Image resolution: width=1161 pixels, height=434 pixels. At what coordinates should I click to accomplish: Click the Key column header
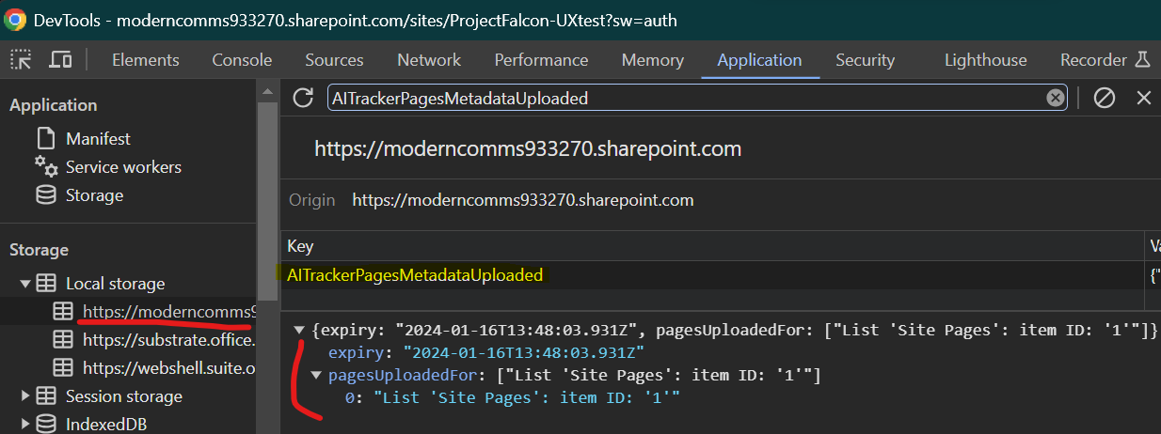(712, 246)
